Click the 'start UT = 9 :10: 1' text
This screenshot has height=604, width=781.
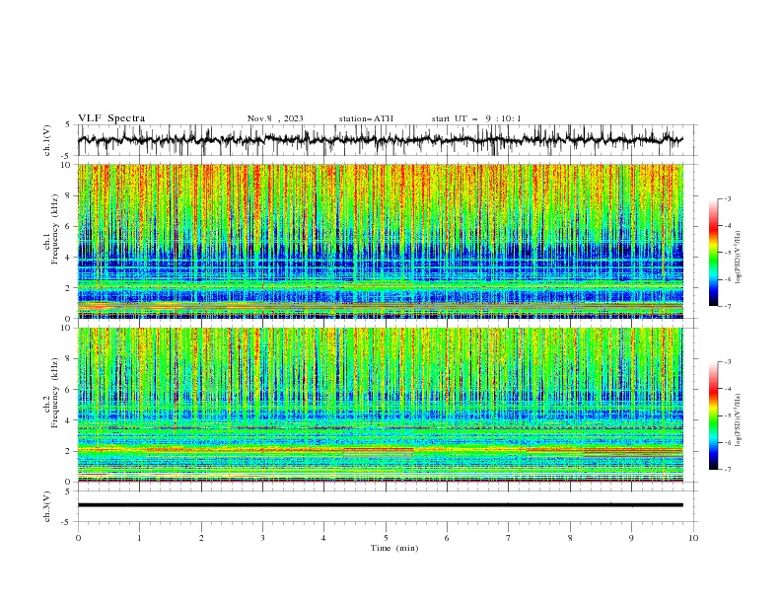coord(476,118)
